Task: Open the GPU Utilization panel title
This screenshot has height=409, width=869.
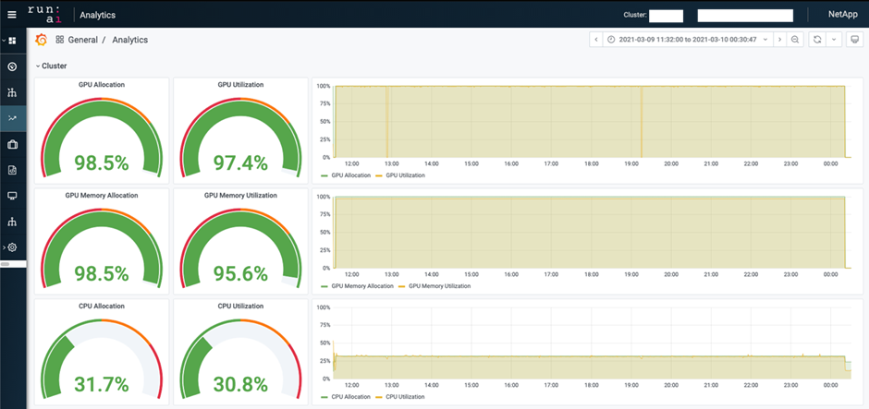Action: pos(240,85)
